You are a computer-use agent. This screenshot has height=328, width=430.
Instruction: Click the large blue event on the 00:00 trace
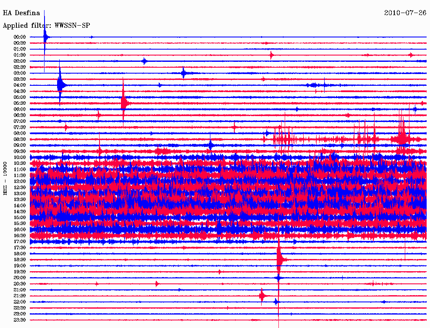tap(45, 37)
